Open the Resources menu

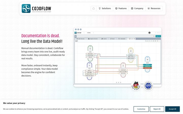coord(154,8)
